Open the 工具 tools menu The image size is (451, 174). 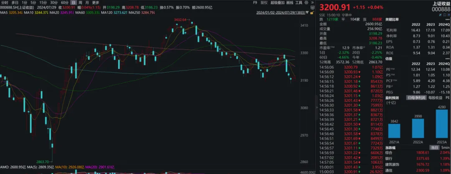299,3
